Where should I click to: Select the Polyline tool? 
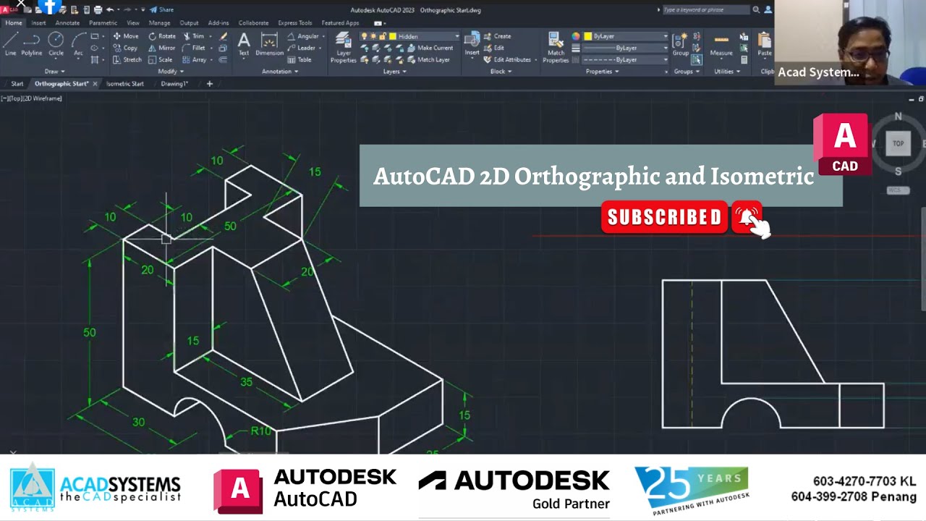32,43
